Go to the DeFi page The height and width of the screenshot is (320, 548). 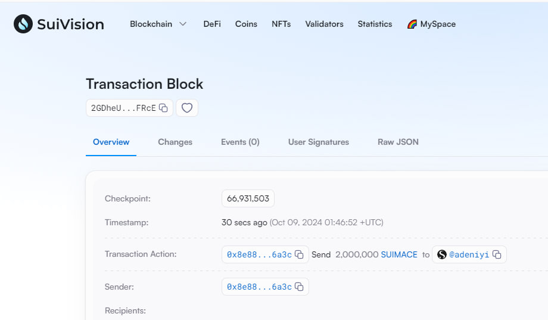tap(212, 24)
